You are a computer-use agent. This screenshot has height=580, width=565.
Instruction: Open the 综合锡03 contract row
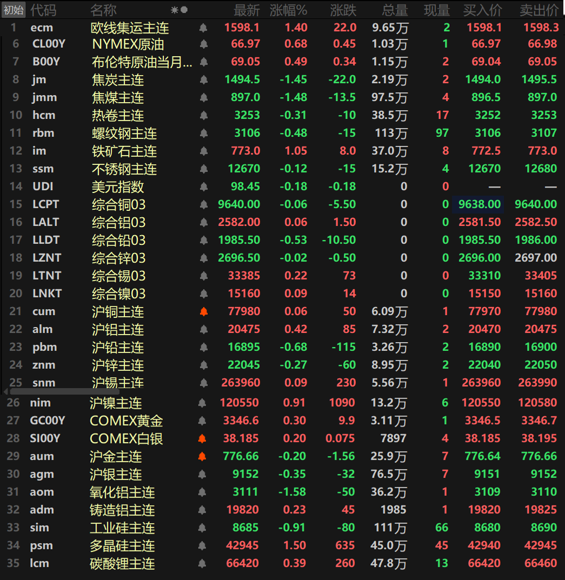coord(282,276)
